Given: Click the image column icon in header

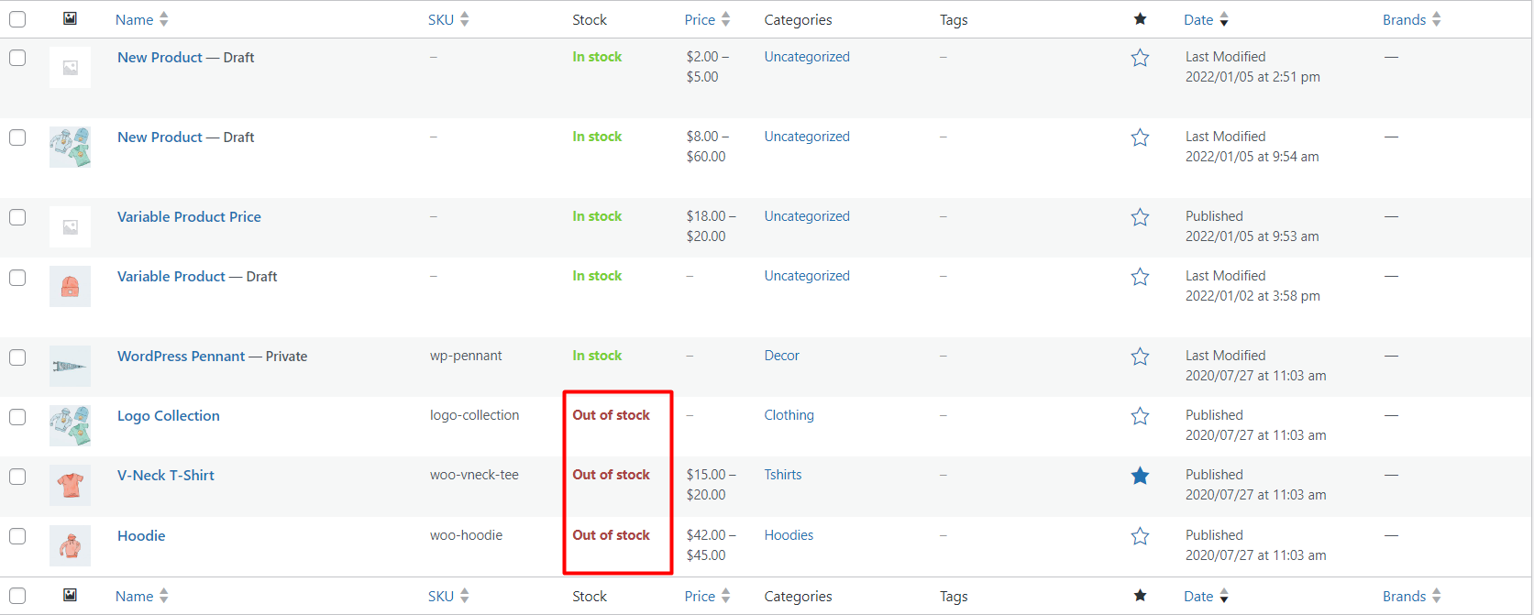Looking at the screenshot, I should point(70,18).
